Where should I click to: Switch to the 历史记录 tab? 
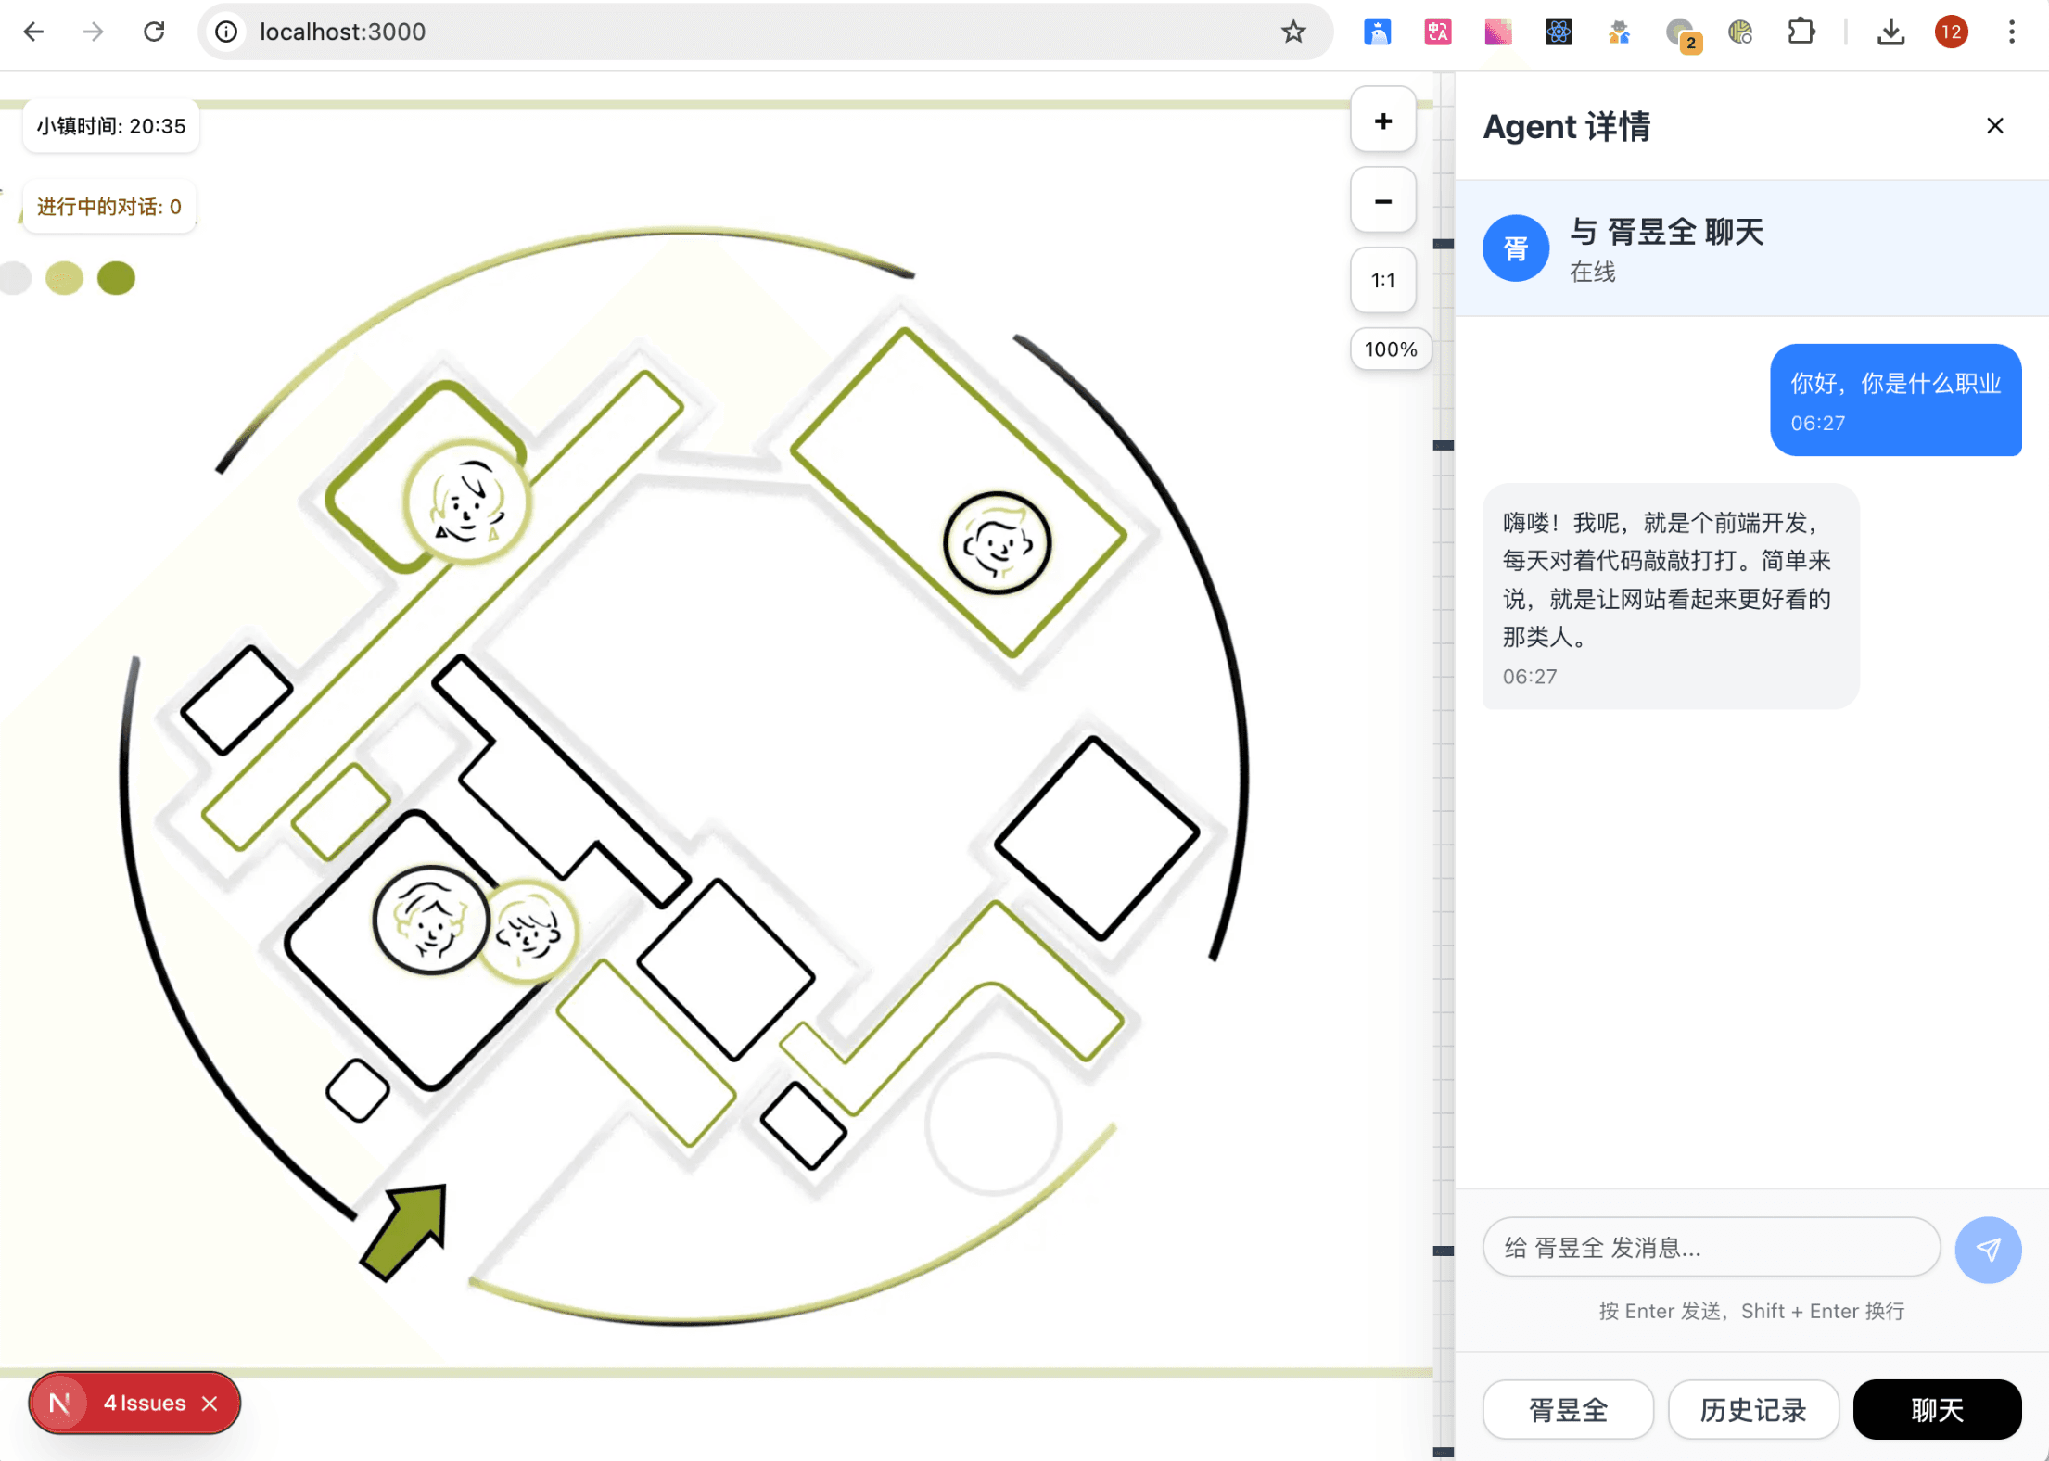(x=1752, y=1409)
